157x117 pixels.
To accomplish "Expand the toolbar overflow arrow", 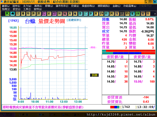I will pyautogui.click(x=155, y=14).
